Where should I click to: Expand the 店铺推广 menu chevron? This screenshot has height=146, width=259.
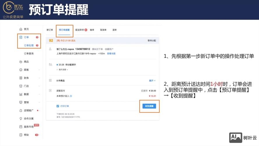coord(40,110)
